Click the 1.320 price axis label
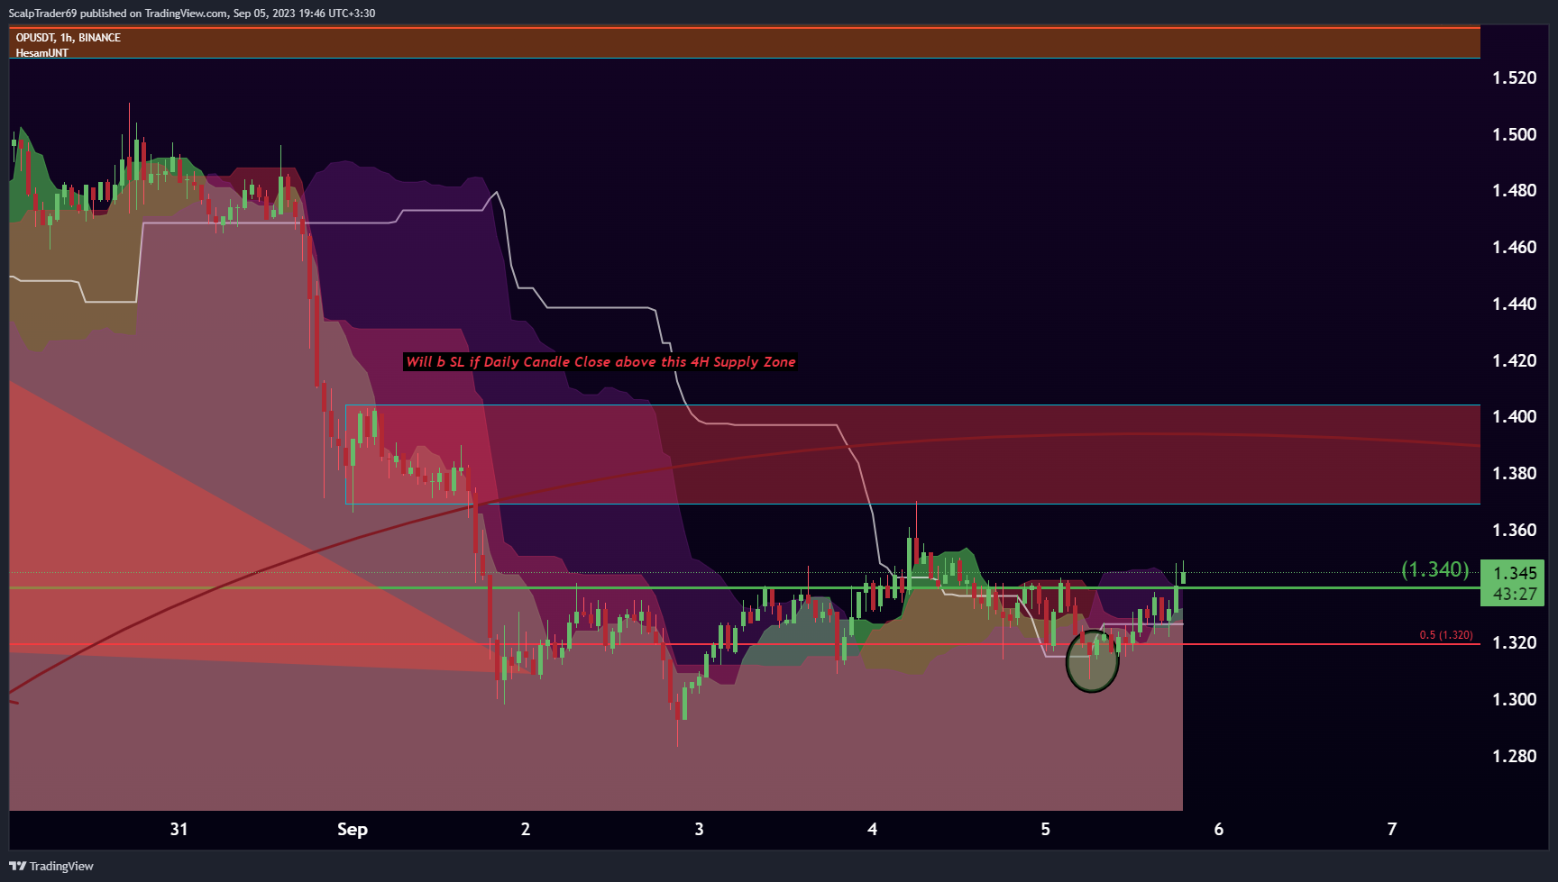Image resolution: width=1558 pixels, height=882 pixels. click(x=1515, y=643)
